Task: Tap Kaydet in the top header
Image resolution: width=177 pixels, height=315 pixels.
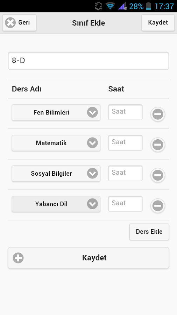Action: tap(158, 22)
